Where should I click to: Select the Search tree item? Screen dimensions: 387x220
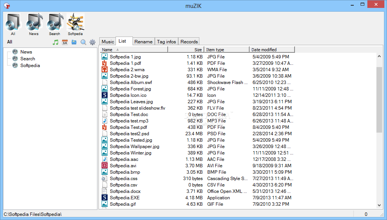point(28,59)
